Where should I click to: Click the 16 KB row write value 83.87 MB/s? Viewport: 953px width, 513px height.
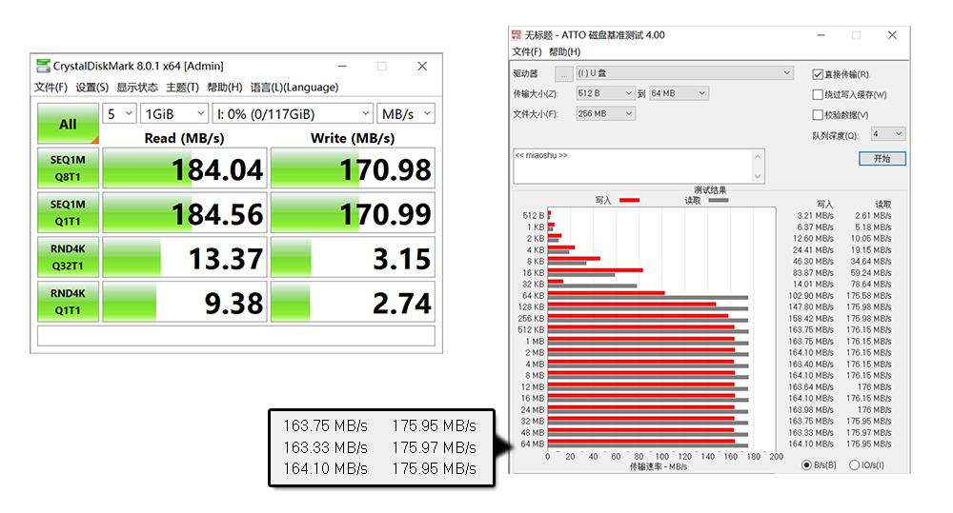tap(813, 272)
